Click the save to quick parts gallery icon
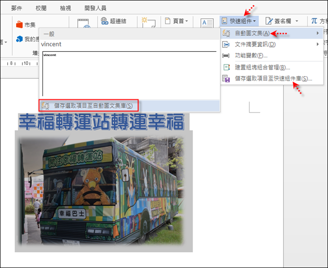Viewport: 328px width, 268px height. pos(226,79)
